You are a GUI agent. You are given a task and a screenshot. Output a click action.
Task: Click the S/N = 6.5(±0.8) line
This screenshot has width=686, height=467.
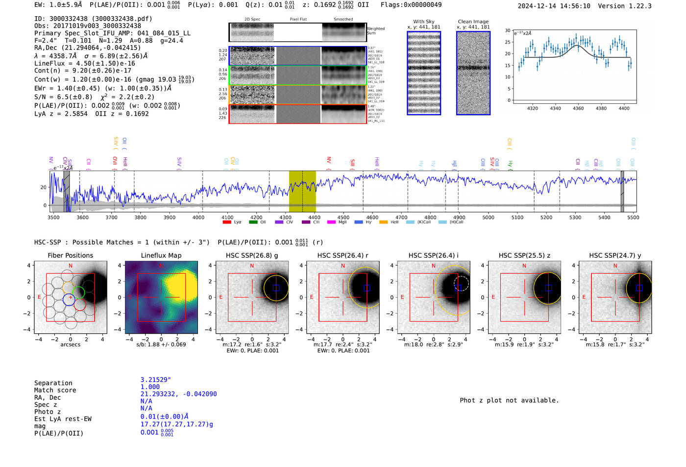click(x=94, y=97)
